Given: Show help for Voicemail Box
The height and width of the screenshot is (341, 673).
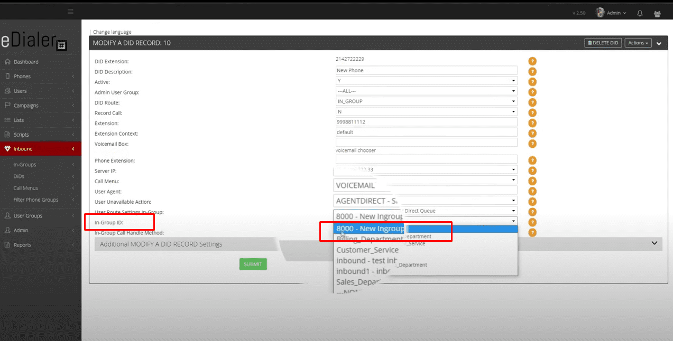Looking at the screenshot, I should [x=532, y=144].
